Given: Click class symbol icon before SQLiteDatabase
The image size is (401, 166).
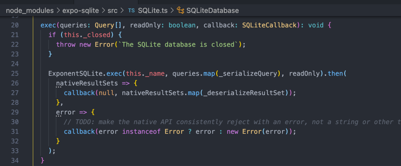Looking at the screenshot, I should pos(181,10).
